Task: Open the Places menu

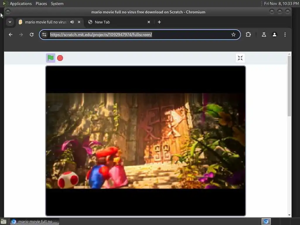Action: [x=41, y=4]
